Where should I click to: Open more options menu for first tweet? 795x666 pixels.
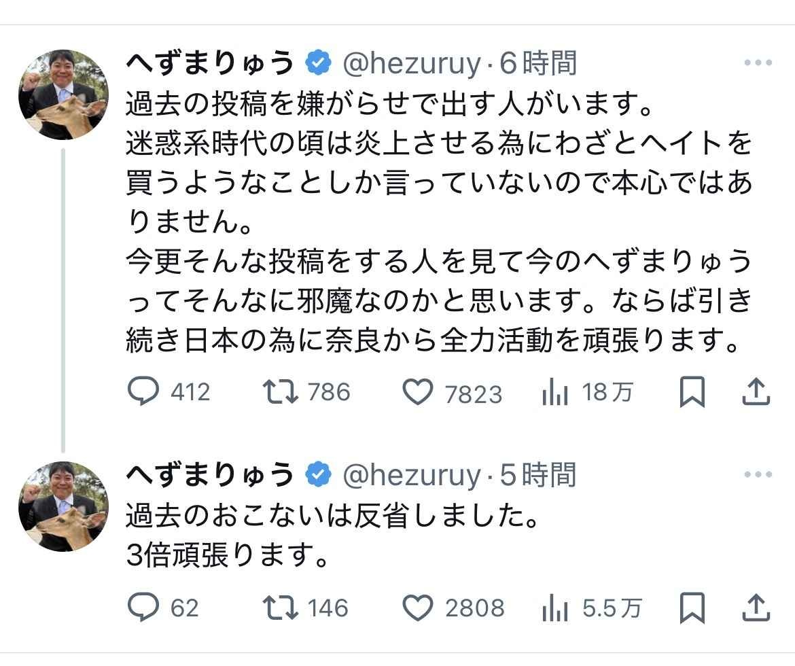[x=758, y=63]
